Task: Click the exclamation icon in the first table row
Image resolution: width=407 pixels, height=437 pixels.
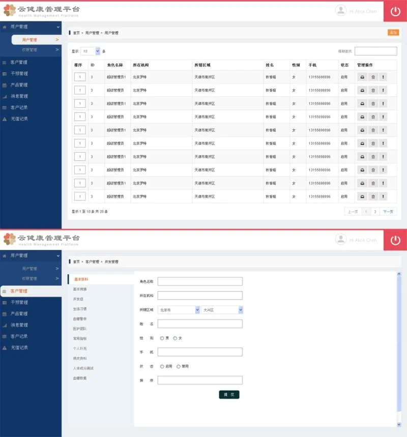Action: click(x=383, y=77)
